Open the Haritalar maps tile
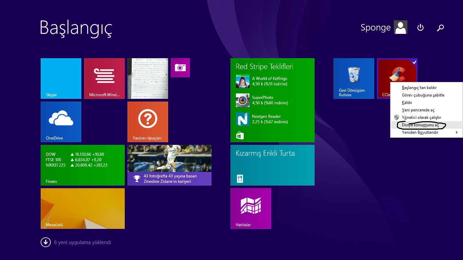Image resolution: width=463 pixels, height=260 pixels. point(251,209)
